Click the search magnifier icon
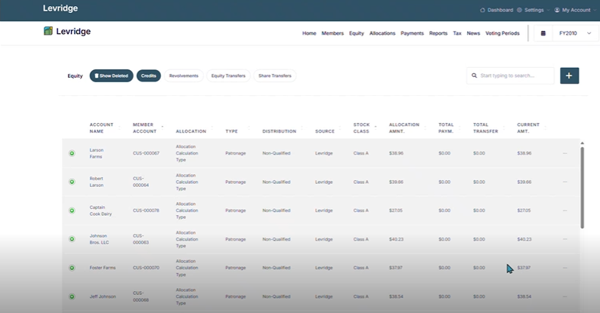 click(475, 75)
